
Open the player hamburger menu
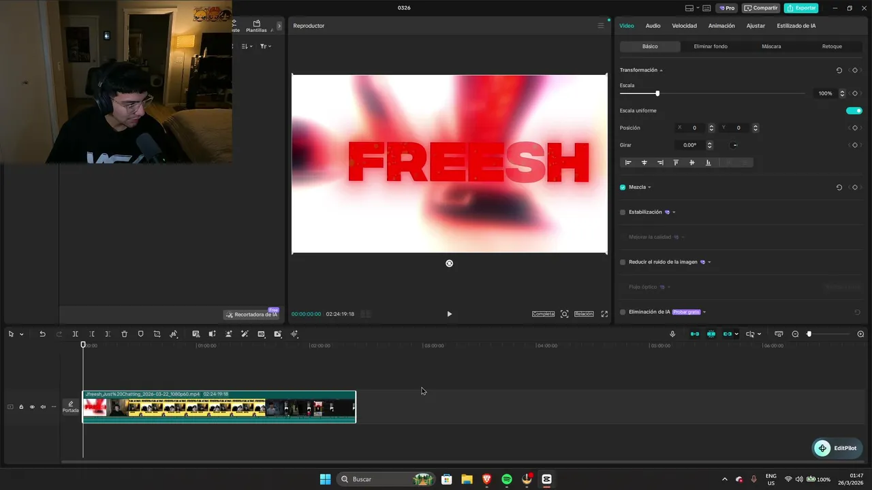coord(601,26)
